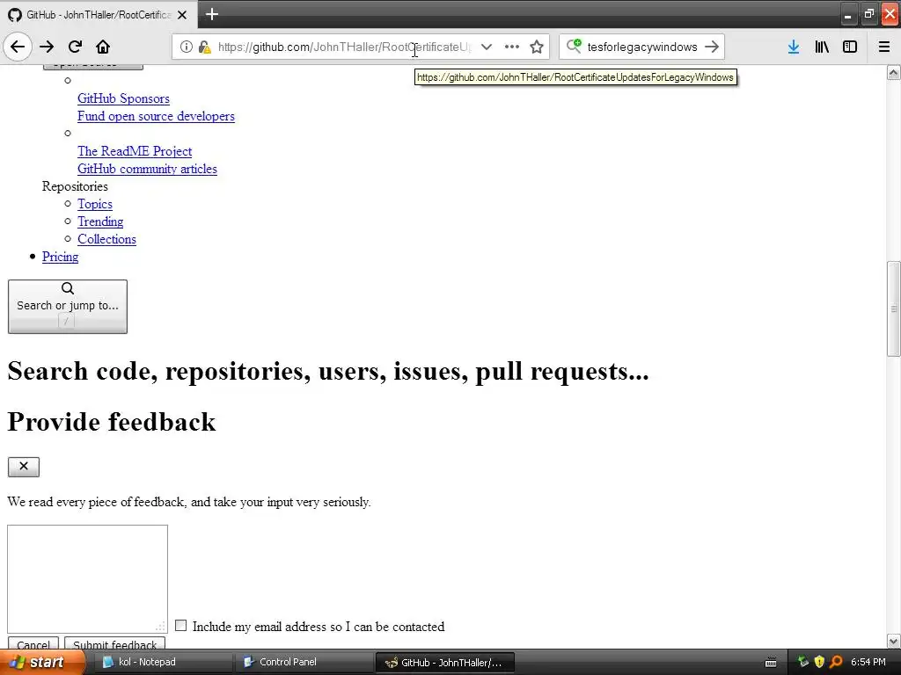The image size is (901, 675).
Task: Click the page scrollbar up arrow
Action: (x=894, y=72)
